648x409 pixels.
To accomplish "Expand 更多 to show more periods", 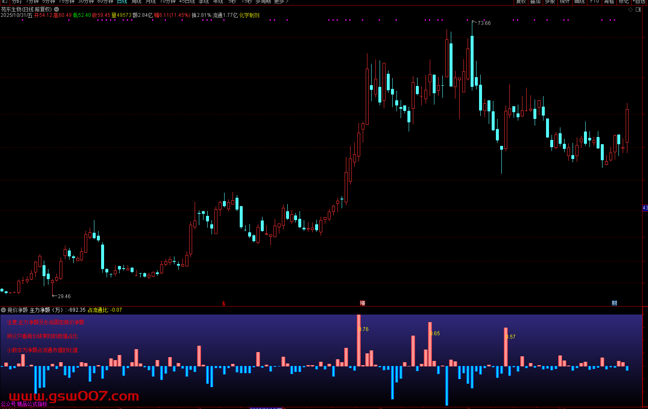I will click(281, 2).
